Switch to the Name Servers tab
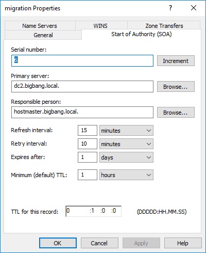The width and height of the screenshot is (206, 253). coord(40,26)
